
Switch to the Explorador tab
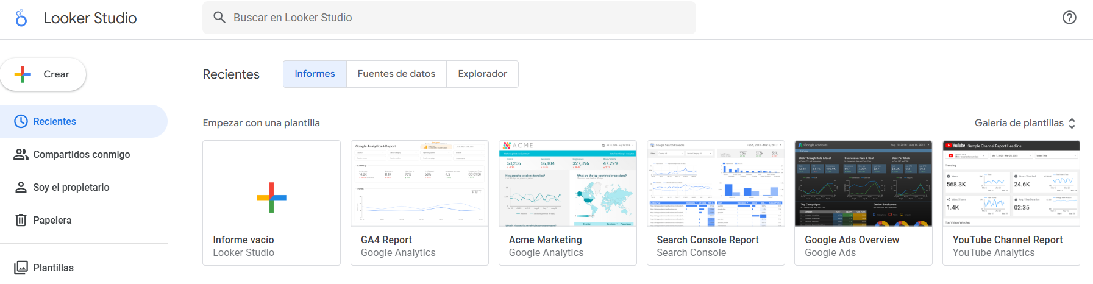pos(482,74)
